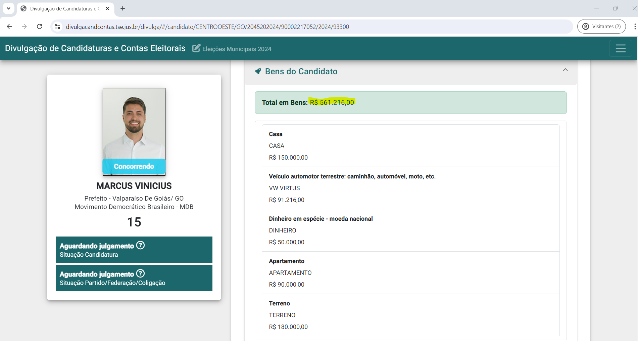
Task: Reload the current page
Action: 39,27
